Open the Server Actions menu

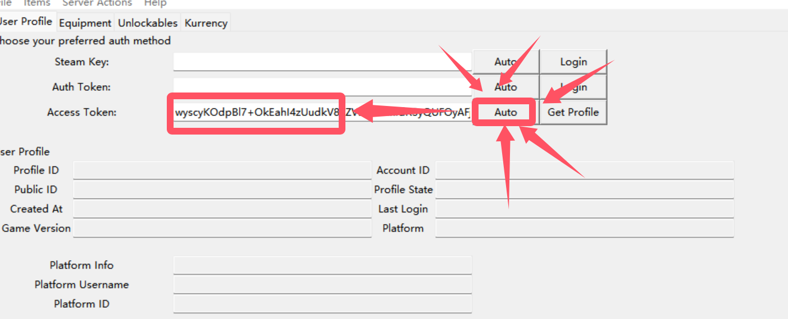point(97,3)
